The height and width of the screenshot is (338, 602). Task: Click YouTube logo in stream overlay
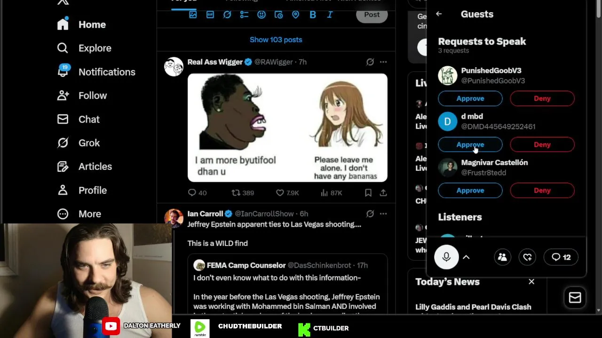(x=111, y=326)
